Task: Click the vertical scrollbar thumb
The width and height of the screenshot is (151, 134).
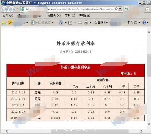Action: 149,65
